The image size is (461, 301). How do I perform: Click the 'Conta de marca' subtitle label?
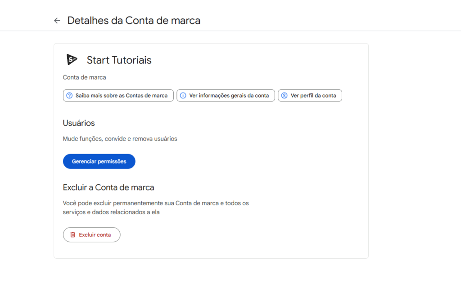tap(84, 77)
